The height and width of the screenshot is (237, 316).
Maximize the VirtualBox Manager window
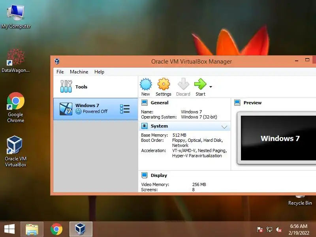point(307,60)
